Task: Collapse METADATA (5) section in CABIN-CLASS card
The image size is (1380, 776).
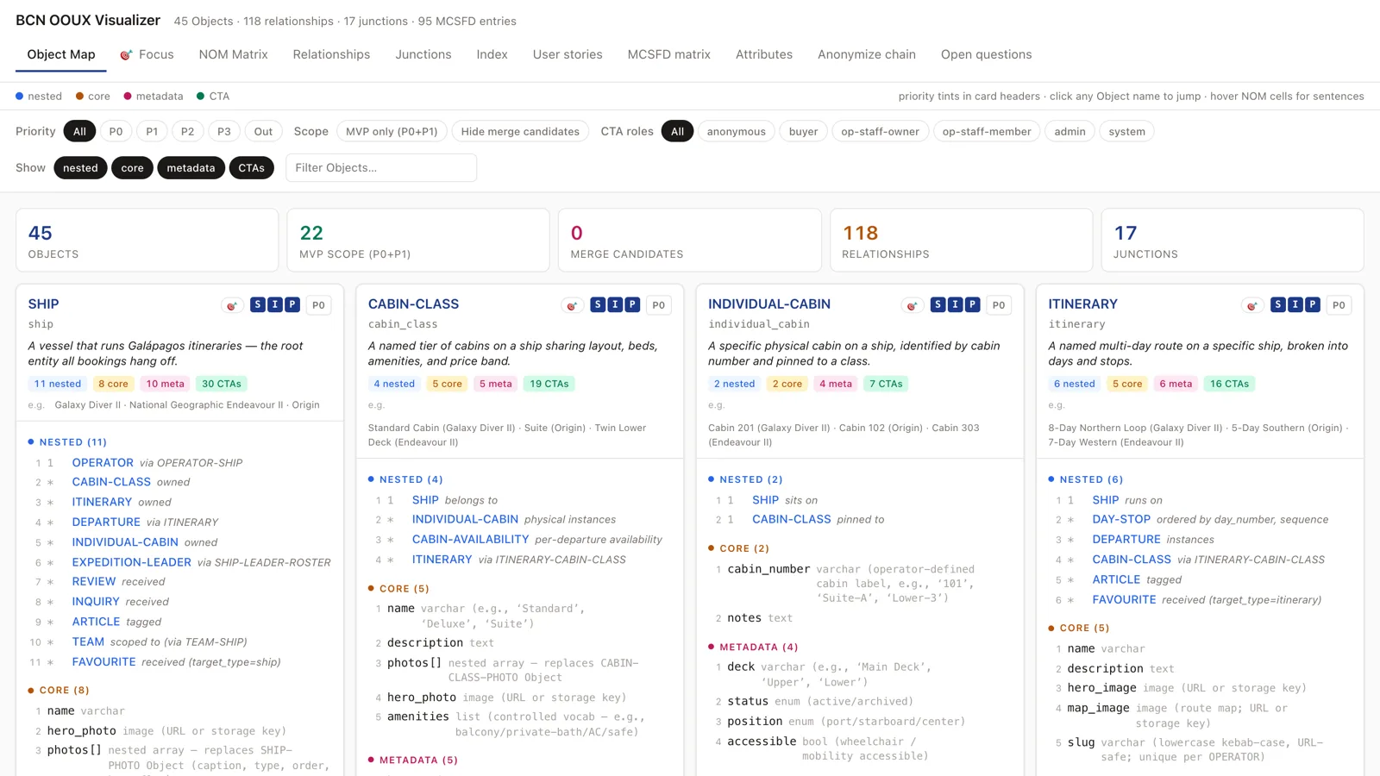Action: [x=413, y=760]
